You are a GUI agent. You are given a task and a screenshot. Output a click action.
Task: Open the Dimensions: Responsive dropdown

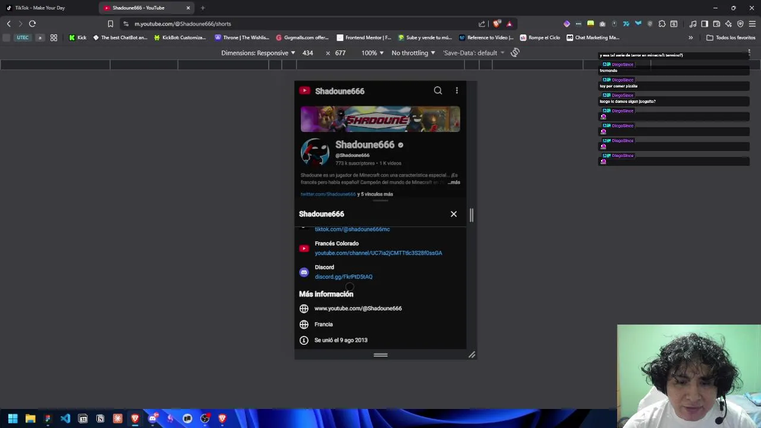(x=258, y=53)
